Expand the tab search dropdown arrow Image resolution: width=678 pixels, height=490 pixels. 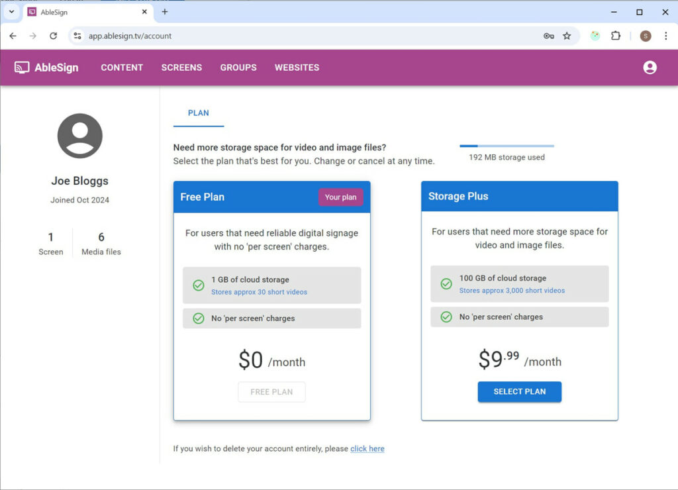pyautogui.click(x=11, y=12)
